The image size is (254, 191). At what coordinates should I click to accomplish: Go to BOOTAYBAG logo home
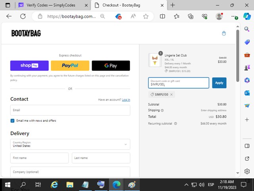(26, 33)
